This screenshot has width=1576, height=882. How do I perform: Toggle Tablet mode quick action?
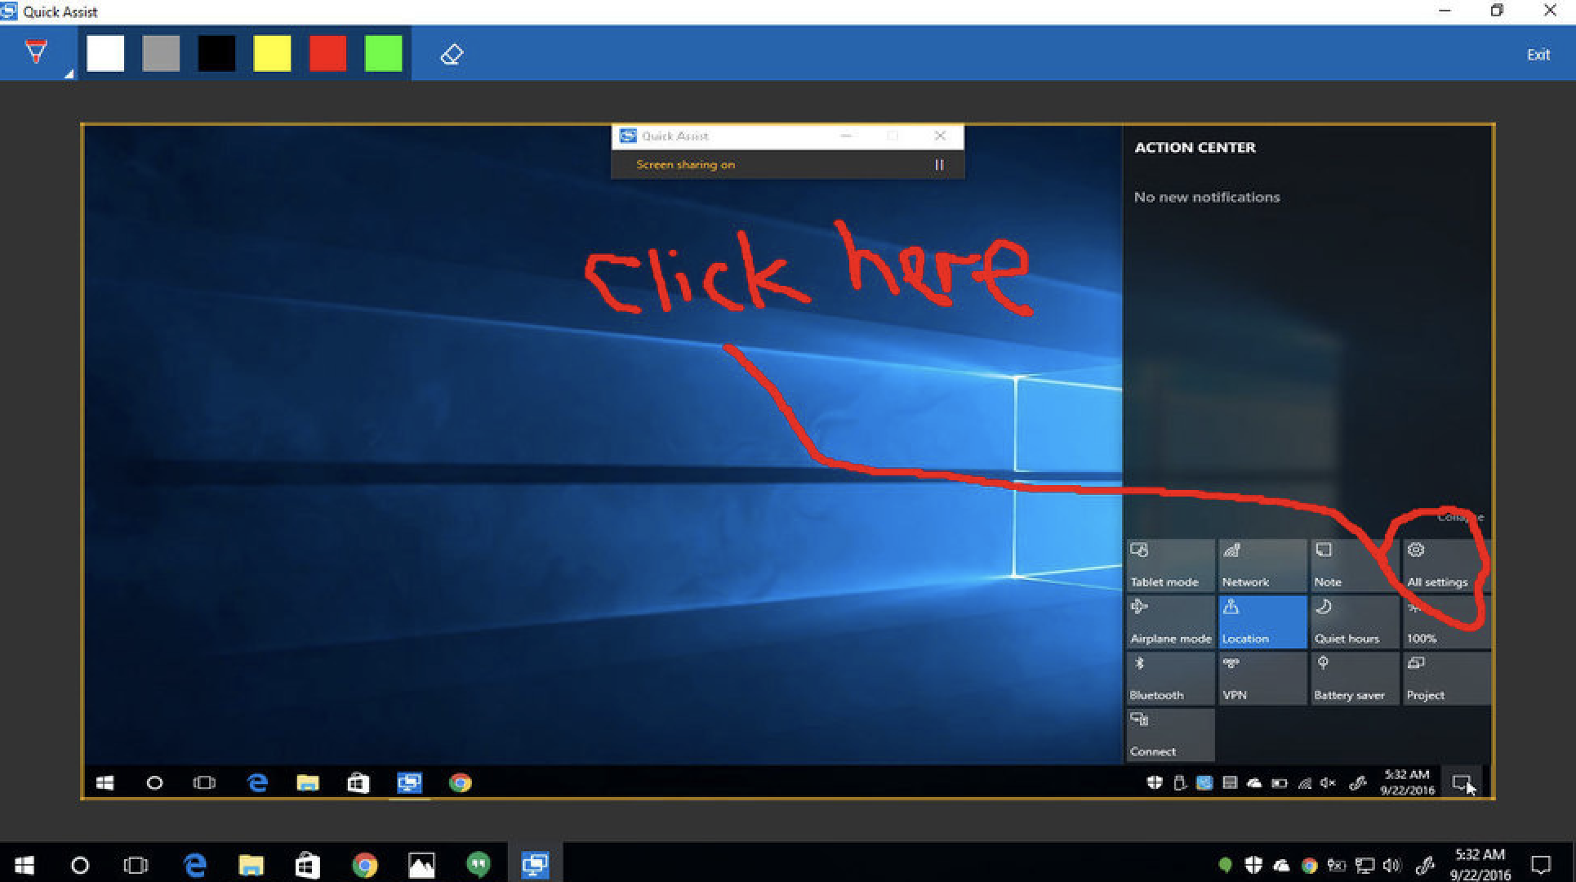(1169, 565)
